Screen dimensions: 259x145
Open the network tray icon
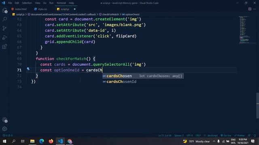point(223,141)
